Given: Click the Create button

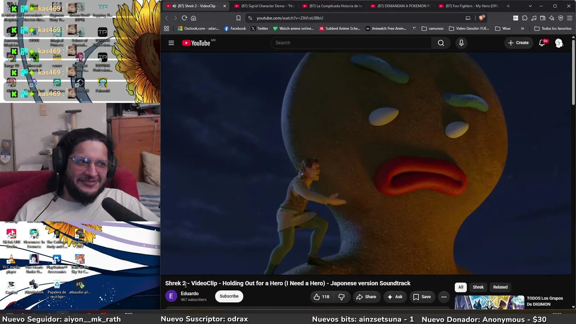Looking at the screenshot, I should [518, 43].
